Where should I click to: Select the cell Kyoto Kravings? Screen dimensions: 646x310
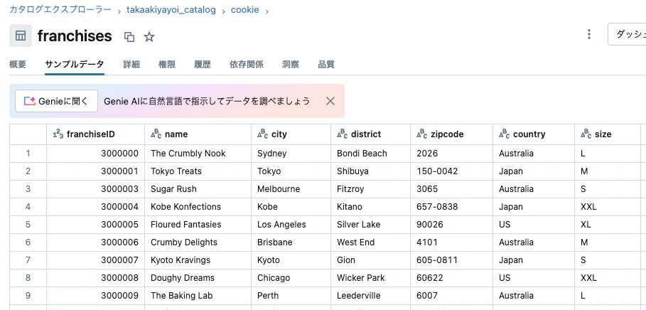[198, 260]
